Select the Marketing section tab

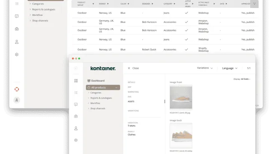[x=133, y=92]
